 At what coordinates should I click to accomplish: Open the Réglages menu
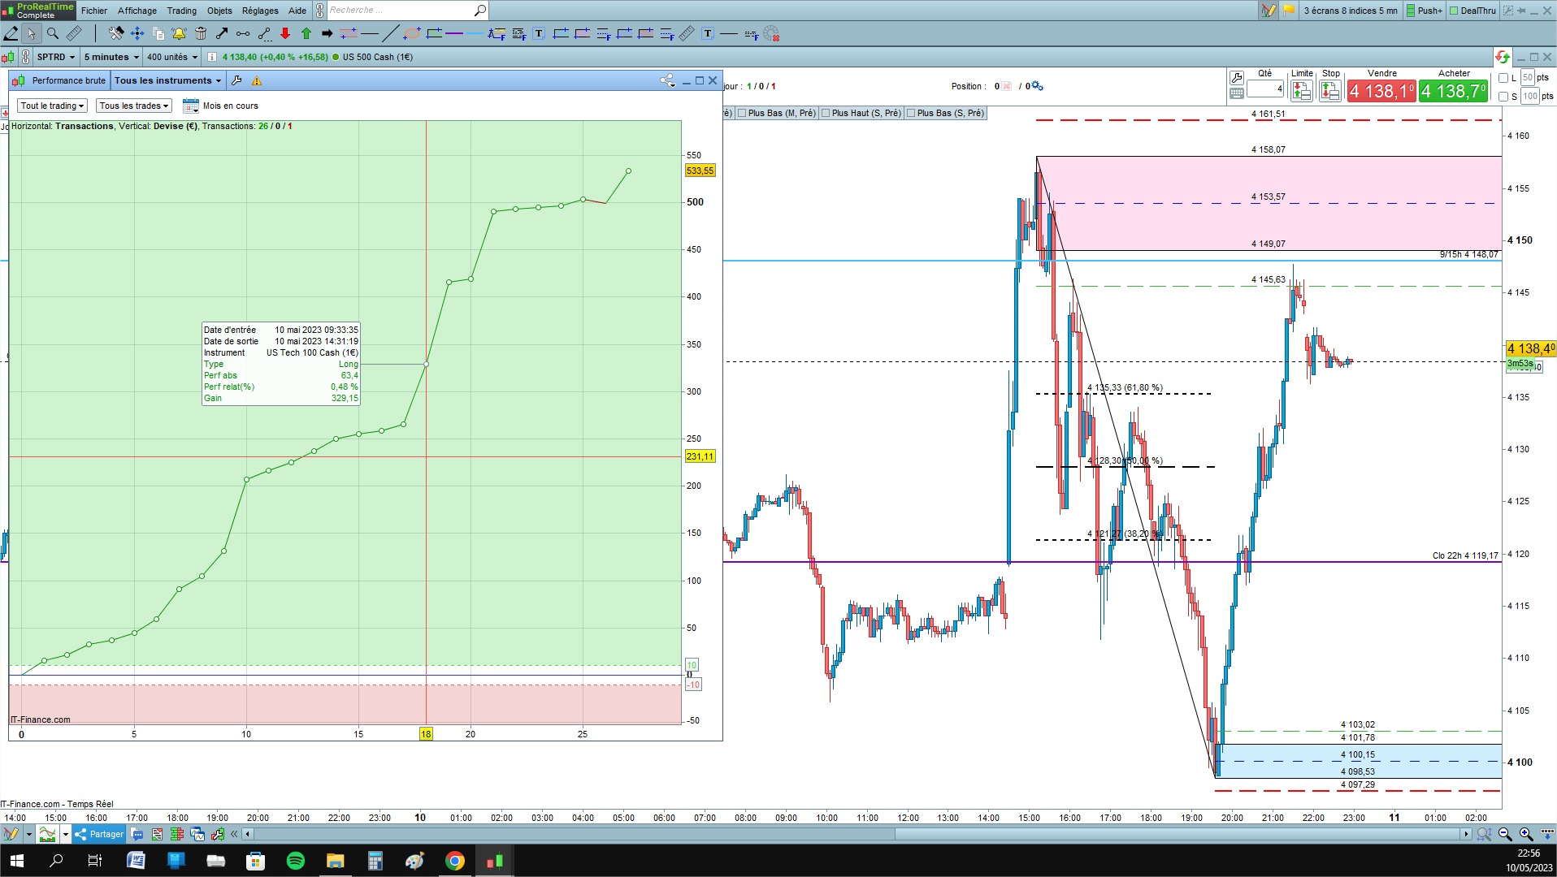tap(260, 11)
